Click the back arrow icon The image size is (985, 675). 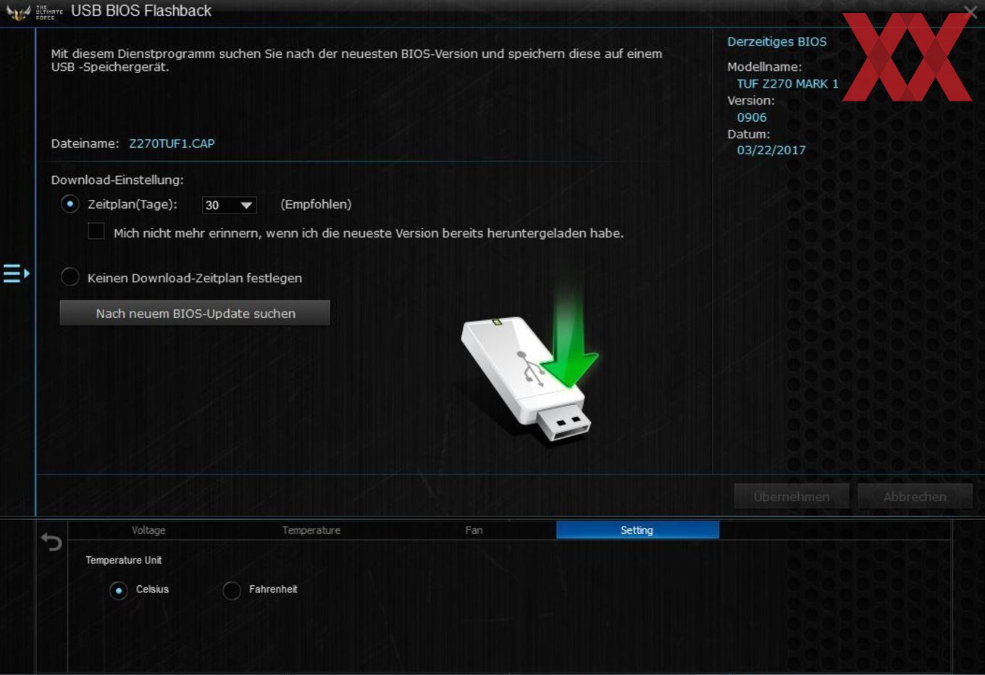pos(51,541)
